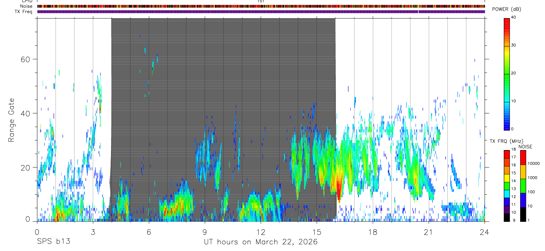Image resolution: width=545 pixels, height=251 pixels.
Task: Select the red top of the power colorbar
Action: point(507,25)
